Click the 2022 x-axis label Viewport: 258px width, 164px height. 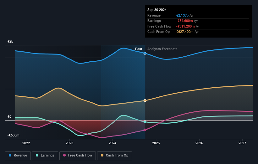click(x=26, y=143)
